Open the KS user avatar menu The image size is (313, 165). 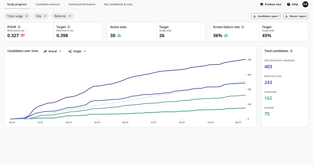click(305, 4)
